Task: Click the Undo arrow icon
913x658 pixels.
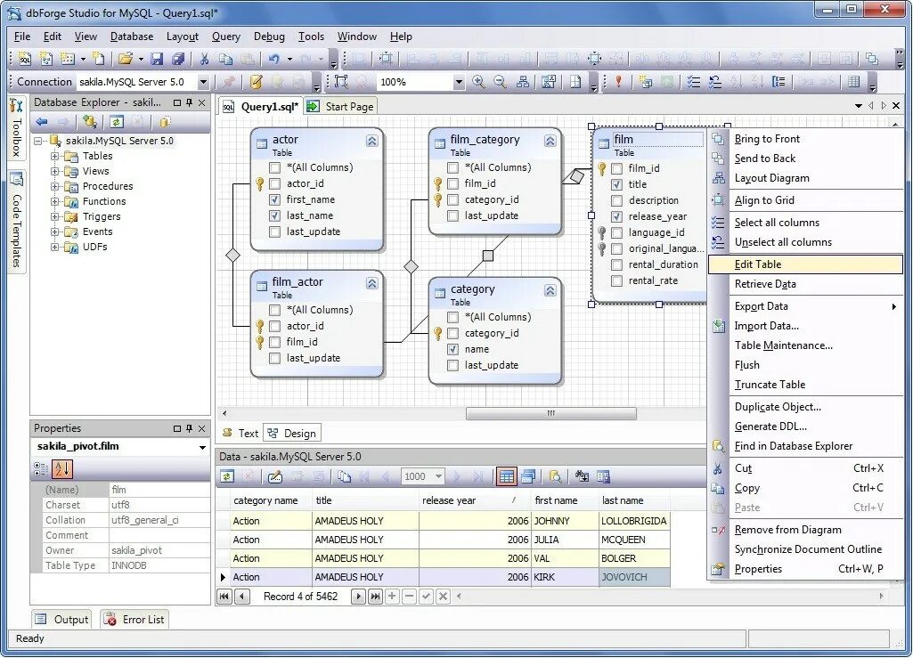Action: click(274, 58)
